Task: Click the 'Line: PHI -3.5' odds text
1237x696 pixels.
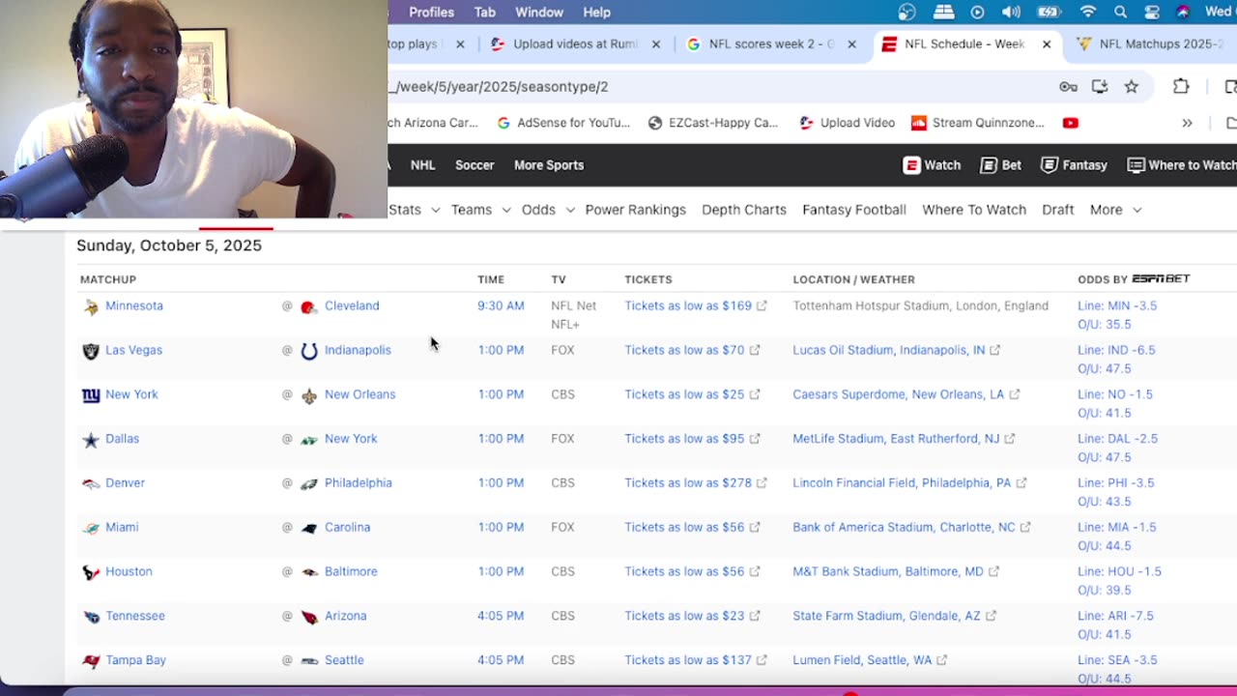Action: click(x=1116, y=483)
